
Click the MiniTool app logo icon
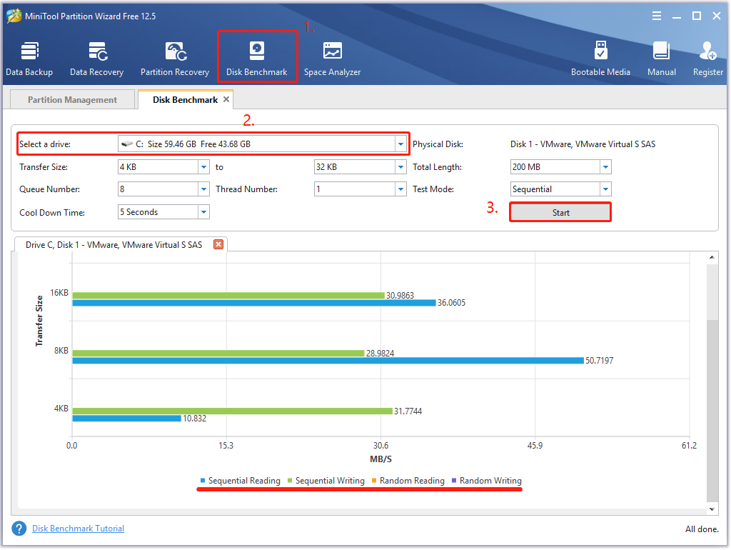(x=14, y=16)
